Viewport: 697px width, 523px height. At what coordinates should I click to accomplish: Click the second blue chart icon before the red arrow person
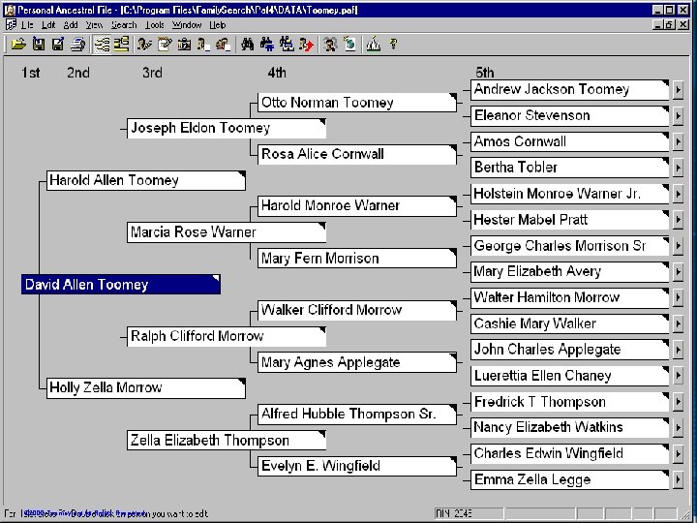[287, 44]
